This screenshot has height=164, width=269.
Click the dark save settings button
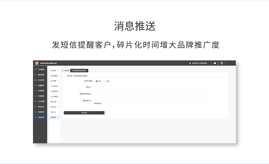pyautogui.click(x=84, y=113)
